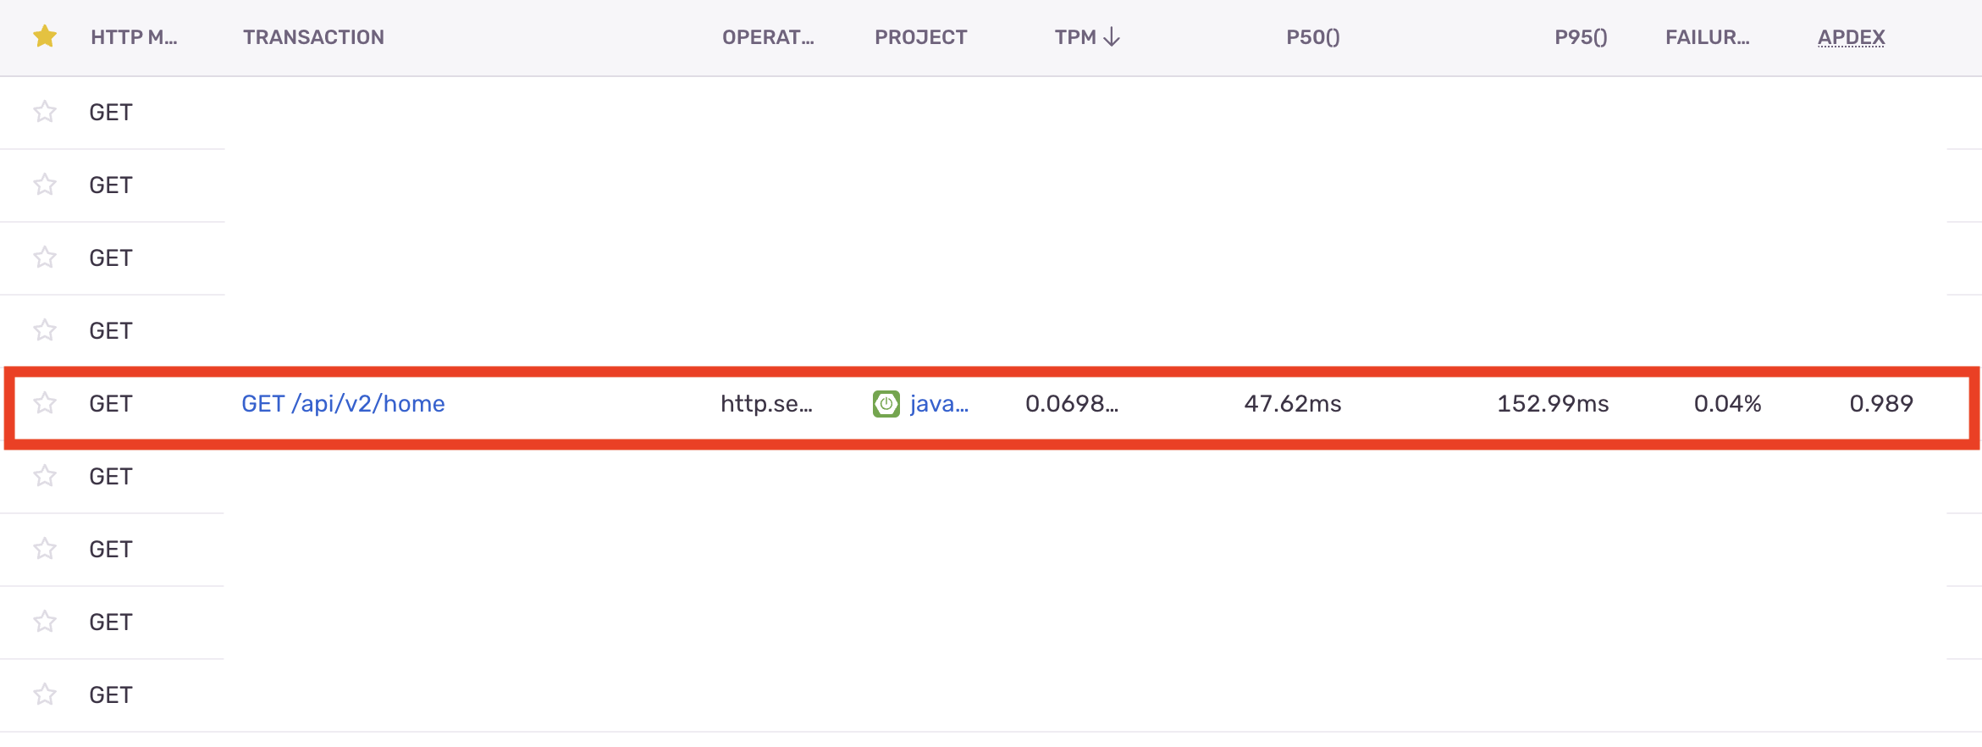
Task: Open the GET /api/v2/home transaction link
Action: (343, 404)
